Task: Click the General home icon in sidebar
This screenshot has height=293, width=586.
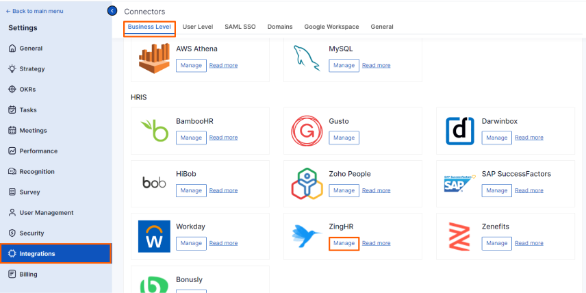Action: point(12,48)
